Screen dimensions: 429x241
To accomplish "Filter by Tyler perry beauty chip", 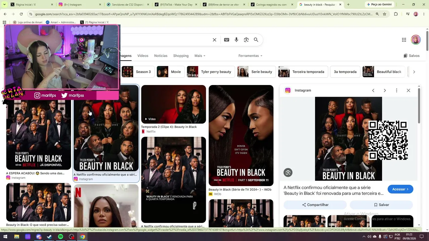I will coord(211,72).
